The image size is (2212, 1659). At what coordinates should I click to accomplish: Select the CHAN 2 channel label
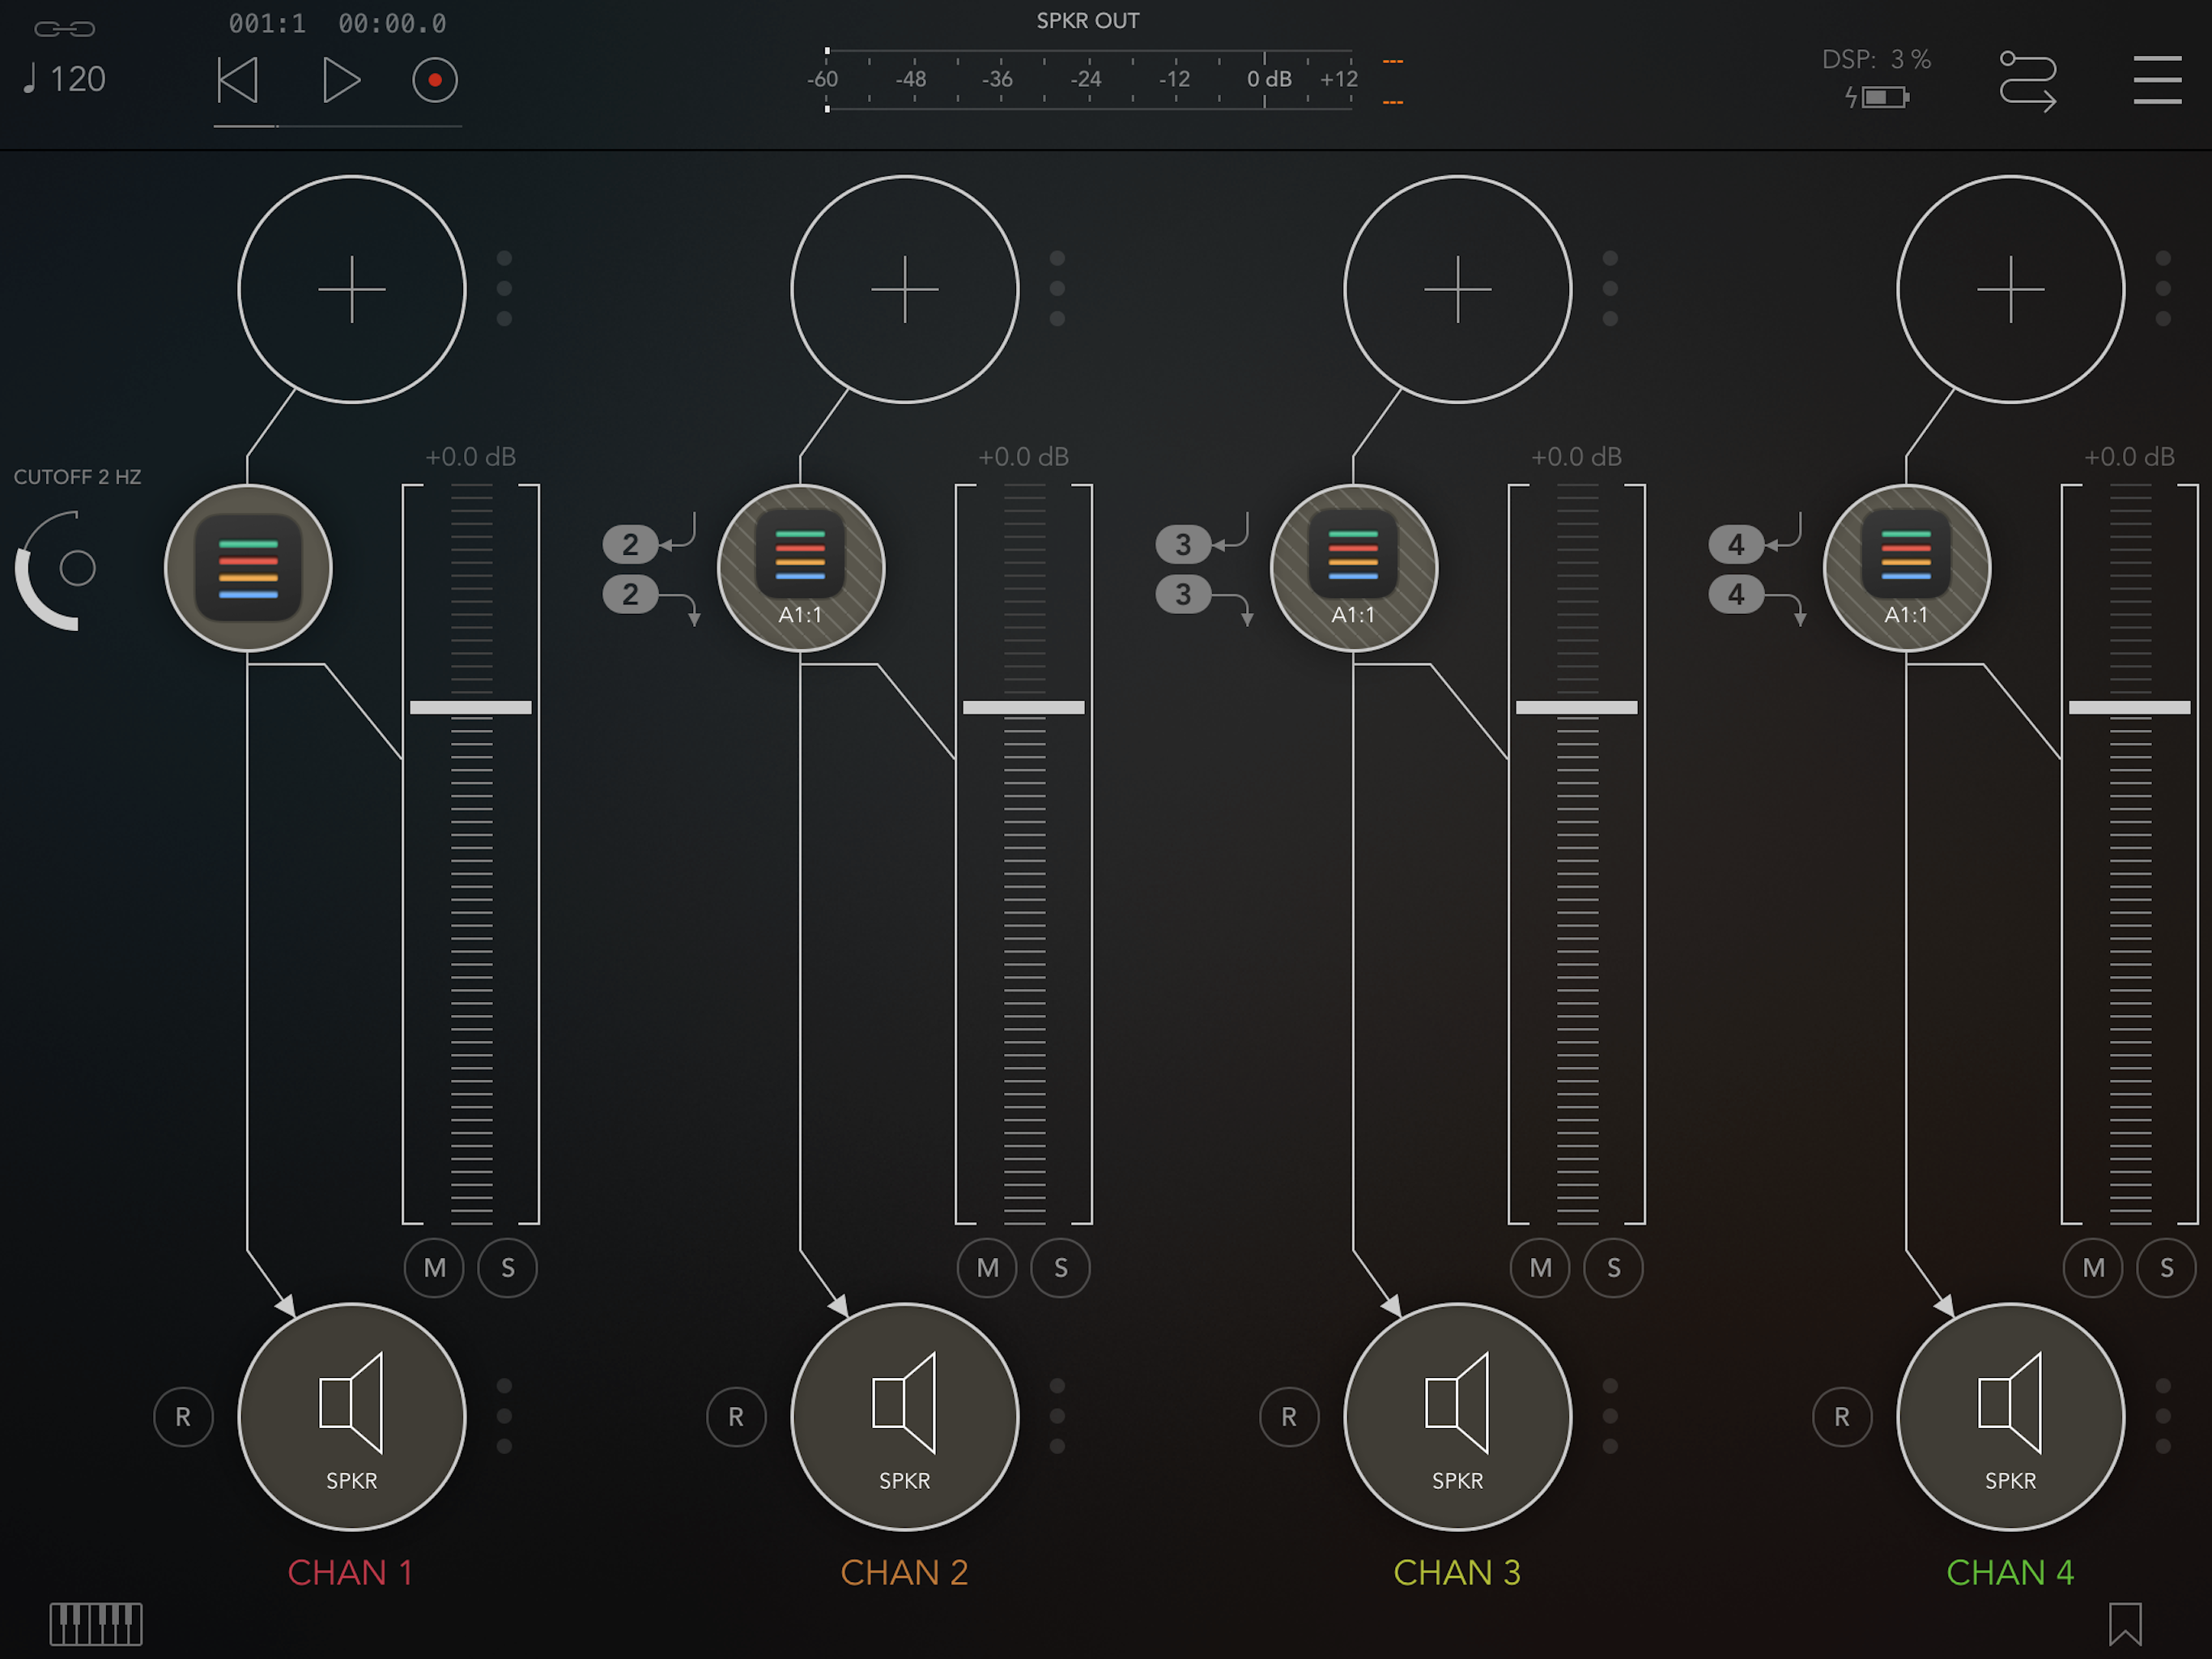coord(904,1572)
